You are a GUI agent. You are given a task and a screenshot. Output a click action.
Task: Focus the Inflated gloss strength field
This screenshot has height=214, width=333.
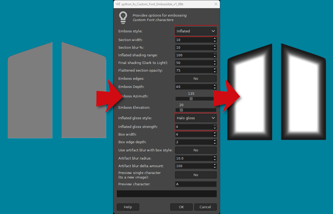coord(194,127)
